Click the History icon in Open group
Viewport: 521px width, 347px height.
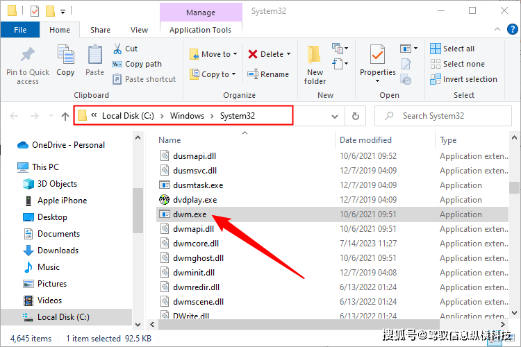[406, 80]
